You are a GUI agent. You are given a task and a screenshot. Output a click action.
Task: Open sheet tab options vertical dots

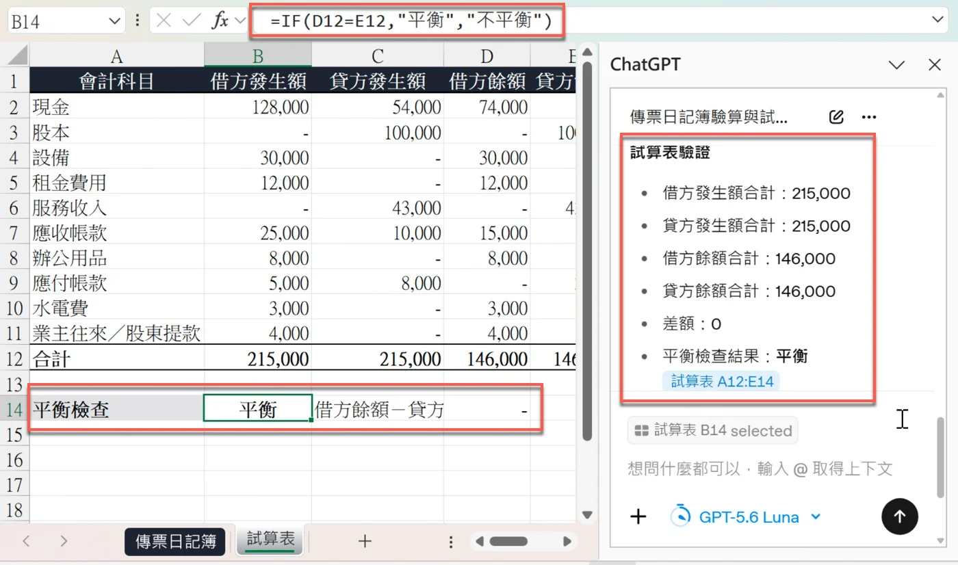pyautogui.click(x=451, y=542)
